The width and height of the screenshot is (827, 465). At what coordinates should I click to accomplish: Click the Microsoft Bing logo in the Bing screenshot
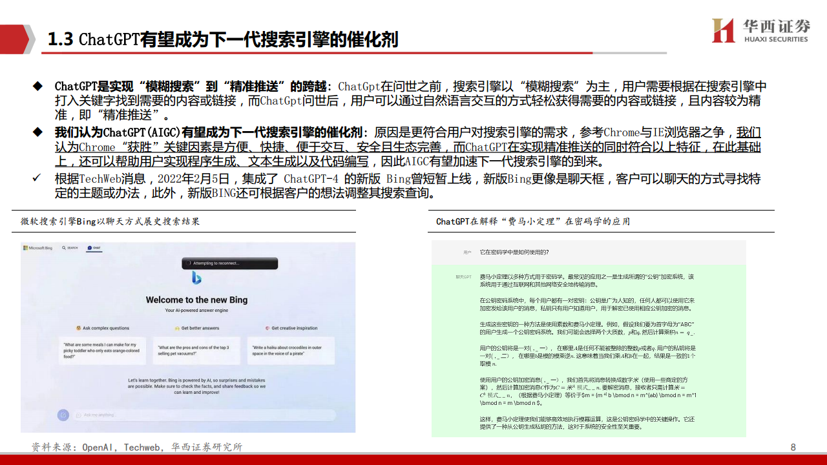pos(38,248)
